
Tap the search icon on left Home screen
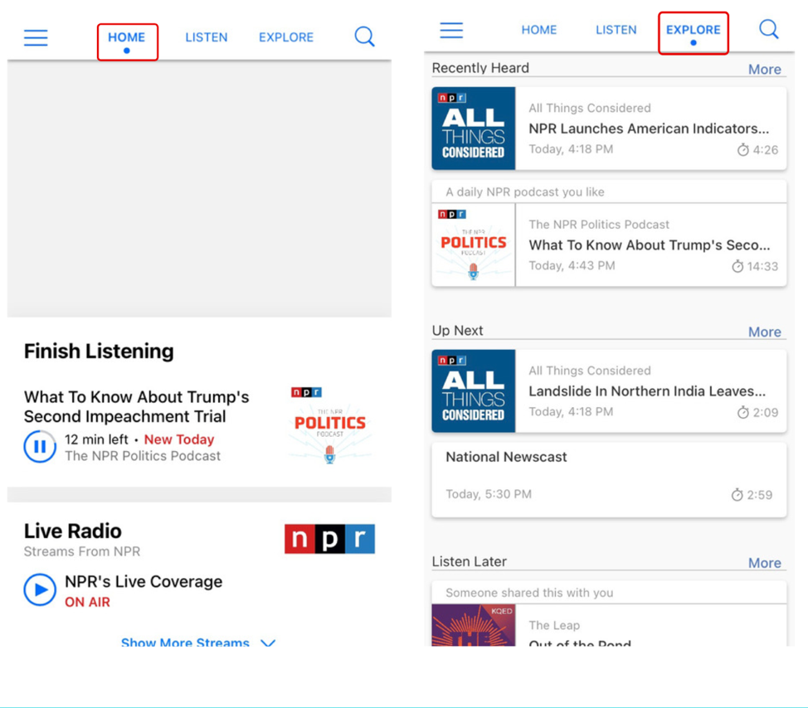[x=364, y=36]
